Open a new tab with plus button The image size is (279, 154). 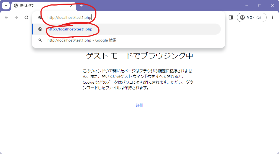pyautogui.click(x=81, y=6)
